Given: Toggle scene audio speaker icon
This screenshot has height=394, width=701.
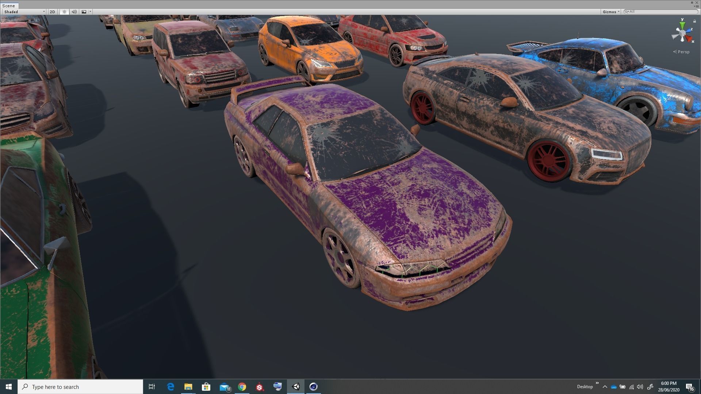Looking at the screenshot, I should (x=74, y=12).
